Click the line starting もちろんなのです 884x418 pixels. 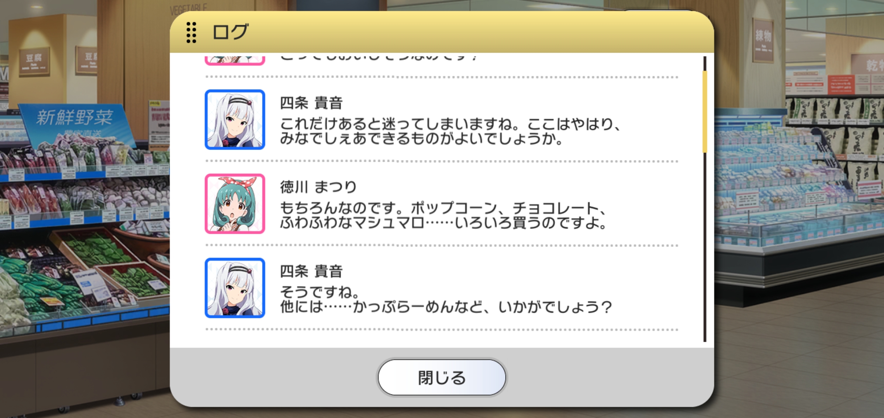pos(443,208)
